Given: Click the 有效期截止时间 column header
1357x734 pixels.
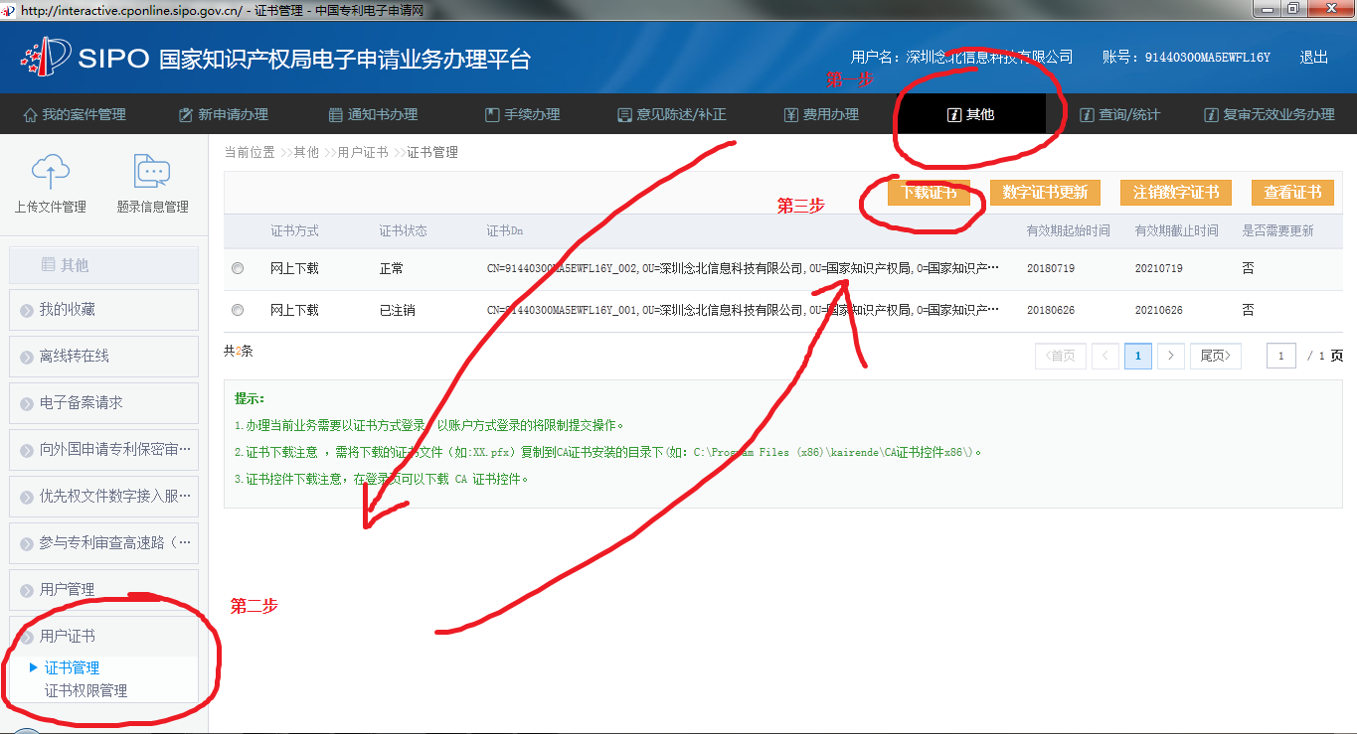Looking at the screenshot, I should click(1177, 230).
